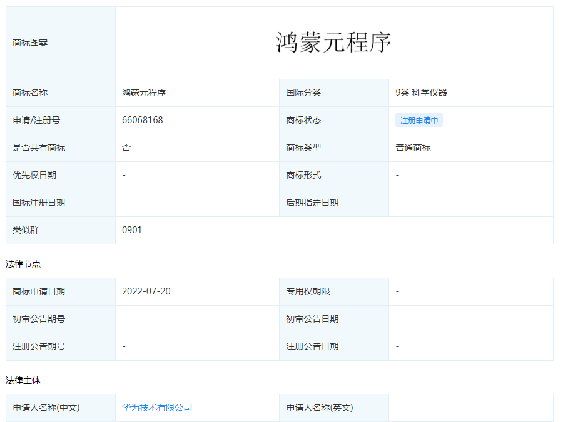This screenshot has width=563, height=422.
Task: Select the trademark name value 鸿蒙元程序
Action: (x=144, y=93)
